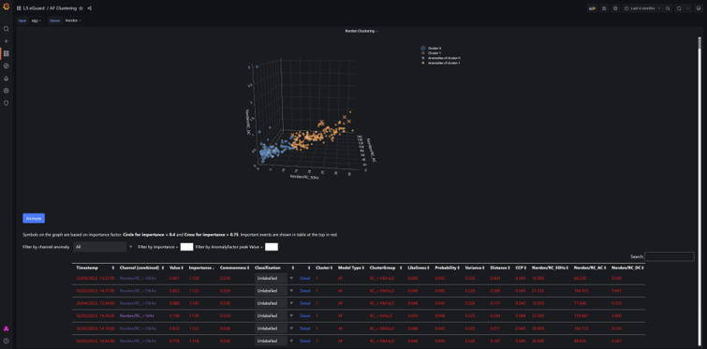Click the zoom out time range icon

pos(668,8)
